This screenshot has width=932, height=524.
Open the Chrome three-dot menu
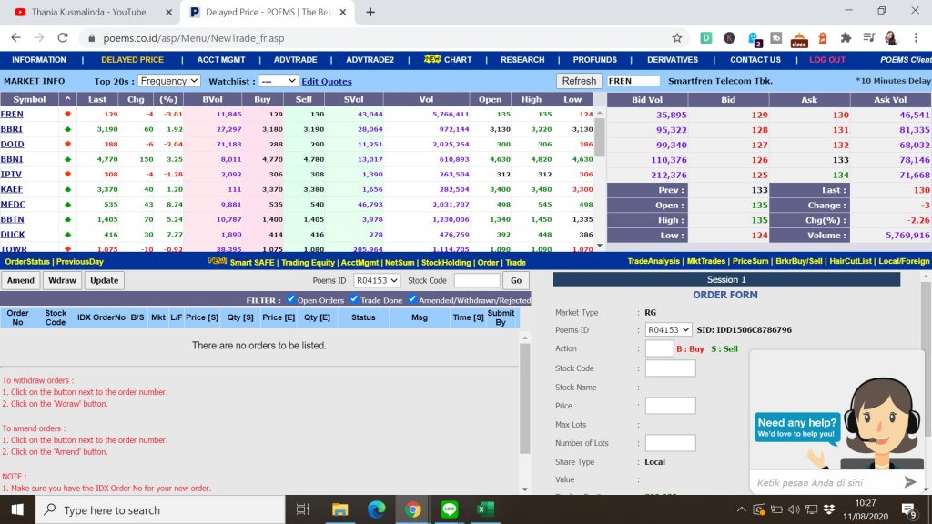915,38
